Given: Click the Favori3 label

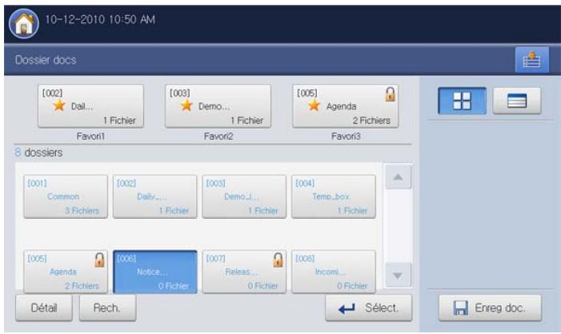Looking at the screenshot, I should point(346,137).
